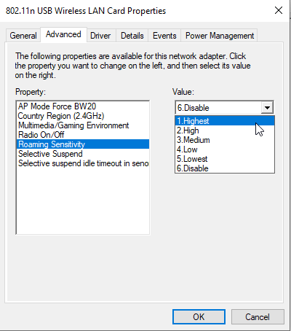Select the Radio On/Off property
The width and height of the screenshot is (291, 331).
(x=83, y=135)
